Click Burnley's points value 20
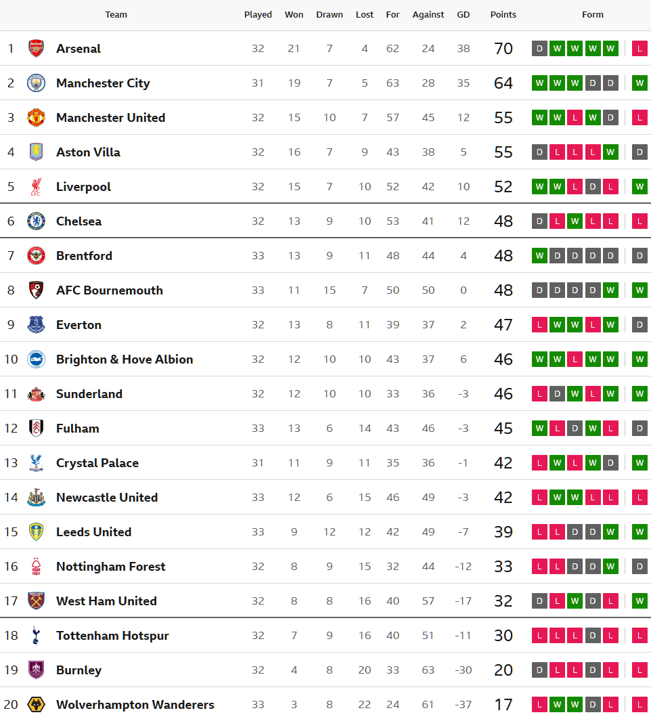651x719 pixels. click(503, 670)
